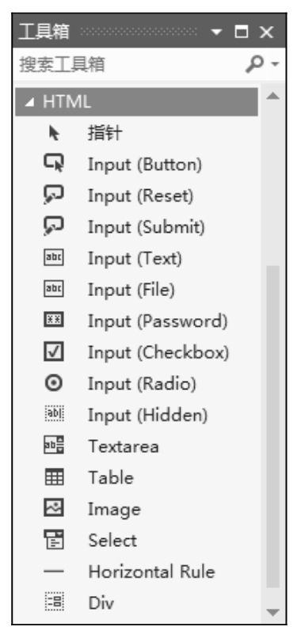Pick the Div element icon

click(x=54, y=602)
